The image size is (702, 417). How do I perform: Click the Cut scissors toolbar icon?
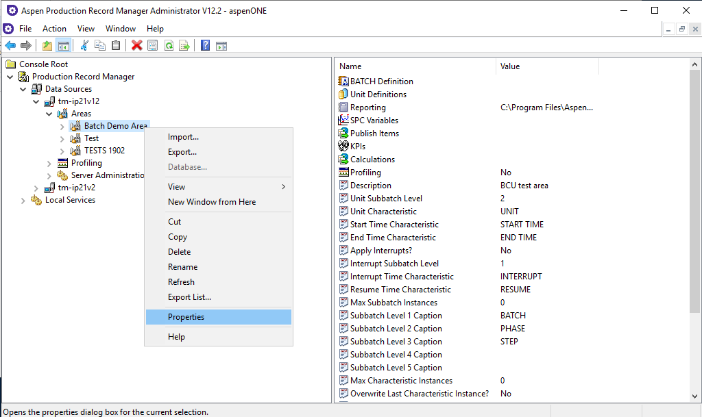[84, 46]
